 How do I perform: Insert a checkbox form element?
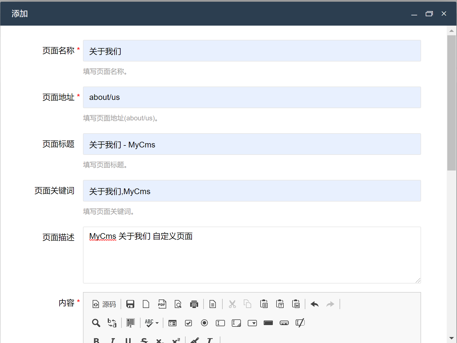188,323
